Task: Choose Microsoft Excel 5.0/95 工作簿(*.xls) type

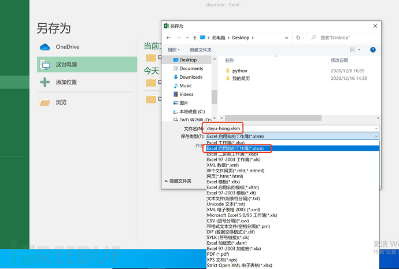Action: click(x=293, y=215)
